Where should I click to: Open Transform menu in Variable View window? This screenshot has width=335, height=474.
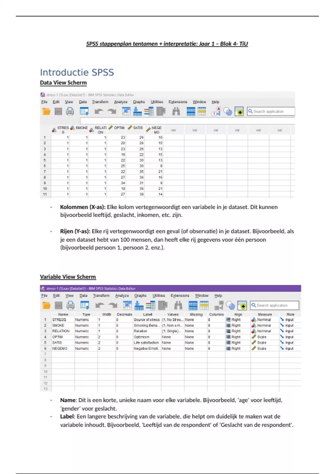[x=101, y=296]
